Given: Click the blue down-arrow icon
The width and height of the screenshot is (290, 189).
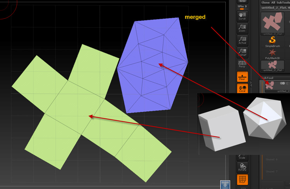Looking at the screenshot, I should coord(225,185).
